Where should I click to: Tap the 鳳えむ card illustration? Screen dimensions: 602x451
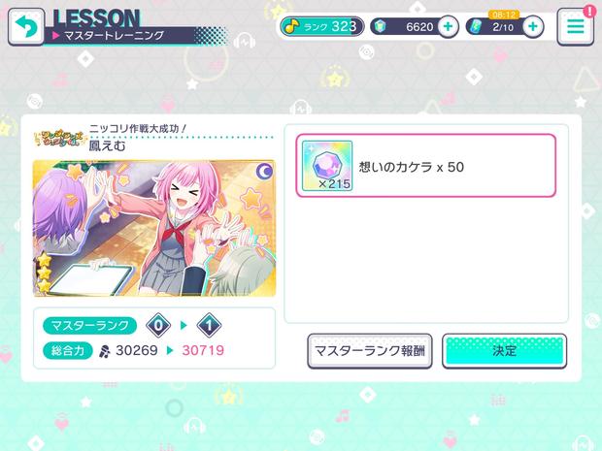coord(154,228)
